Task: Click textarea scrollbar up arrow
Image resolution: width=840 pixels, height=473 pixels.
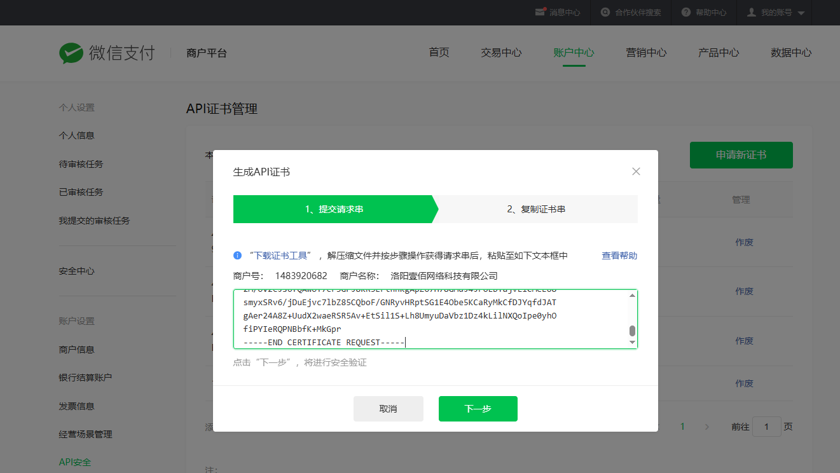Action: [x=632, y=295]
